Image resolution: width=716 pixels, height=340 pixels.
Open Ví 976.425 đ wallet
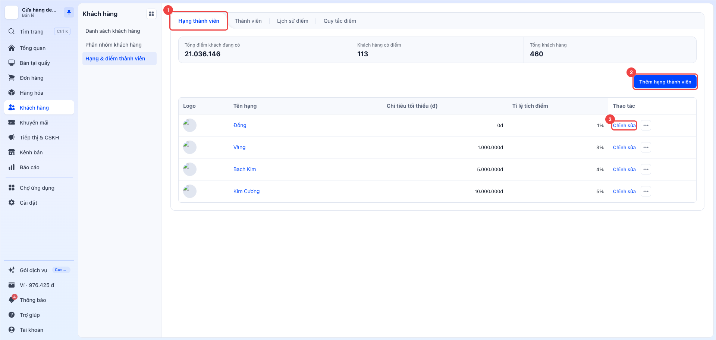[x=39, y=285]
